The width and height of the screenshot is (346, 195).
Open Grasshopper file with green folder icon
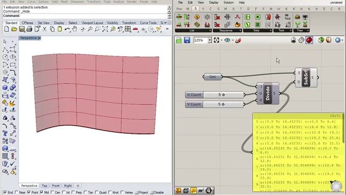point(179,40)
